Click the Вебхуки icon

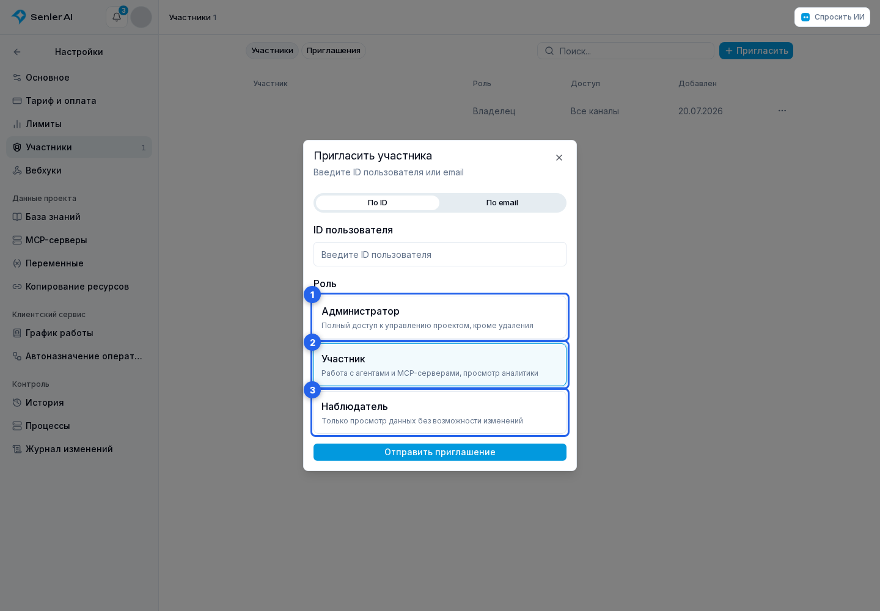[17, 170]
